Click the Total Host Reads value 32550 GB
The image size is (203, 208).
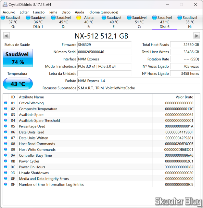pos(185,45)
